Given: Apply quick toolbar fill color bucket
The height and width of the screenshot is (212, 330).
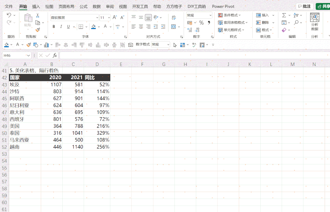Looking at the screenshot, I should pos(6,45).
